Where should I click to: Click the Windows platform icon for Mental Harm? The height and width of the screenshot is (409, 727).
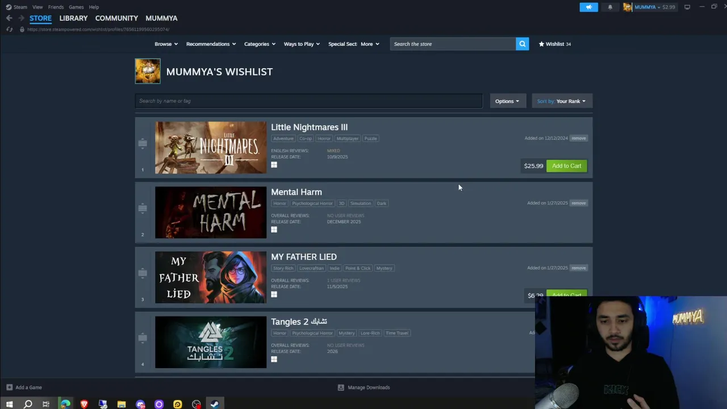274,229
